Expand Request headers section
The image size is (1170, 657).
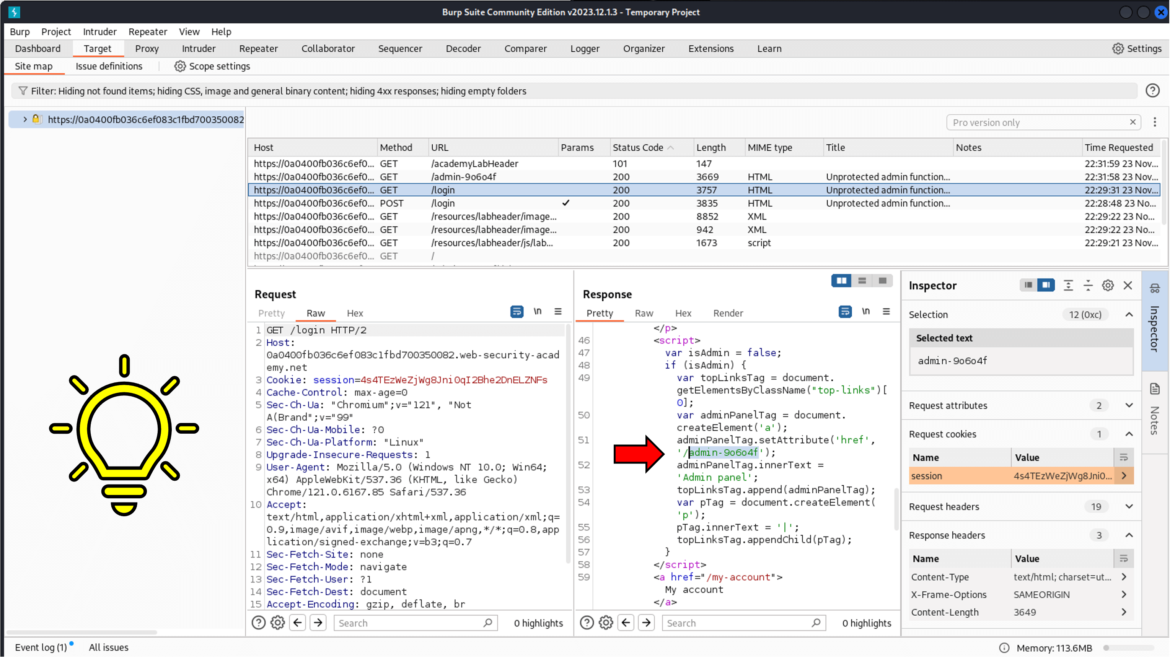[1129, 507]
